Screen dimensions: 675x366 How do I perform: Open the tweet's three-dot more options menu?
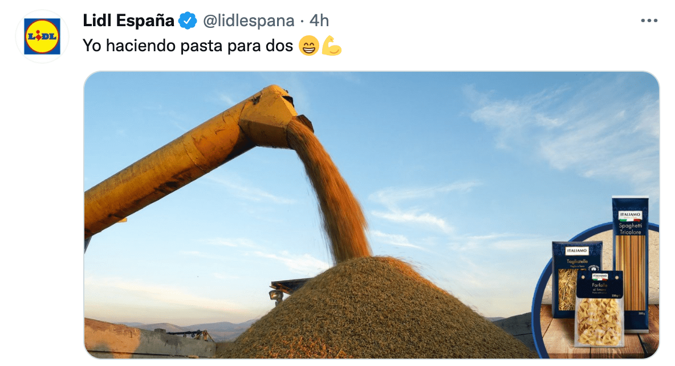649,20
